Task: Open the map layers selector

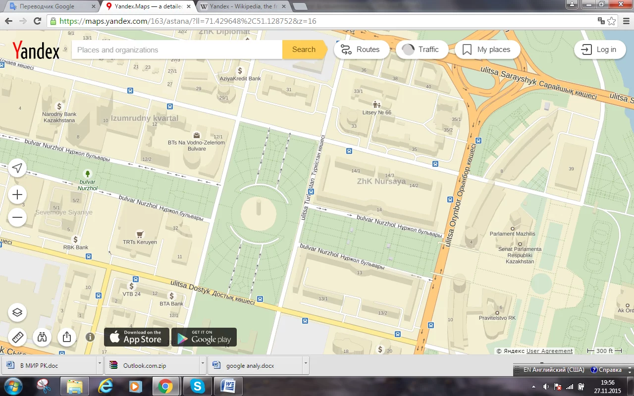Action: pyautogui.click(x=17, y=312)
